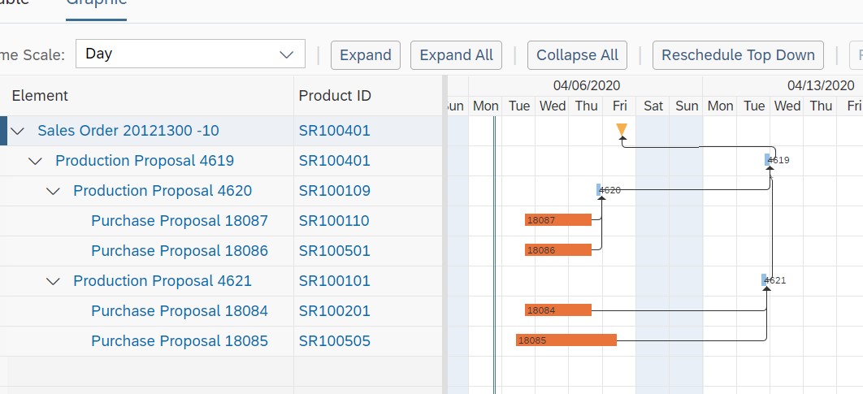
Task: Open Sales Order 20121300 -10 link
Action: point(128,131)
